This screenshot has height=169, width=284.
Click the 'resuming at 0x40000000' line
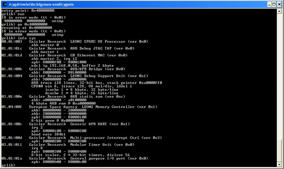pos(27,28)
